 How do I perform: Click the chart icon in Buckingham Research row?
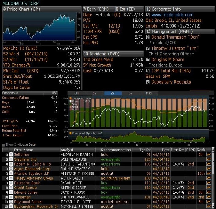[209, 206]
